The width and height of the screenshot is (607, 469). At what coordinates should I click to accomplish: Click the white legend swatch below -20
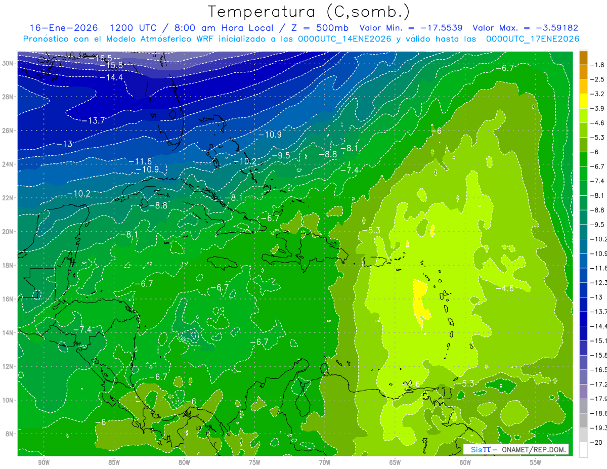click(583, 449)
